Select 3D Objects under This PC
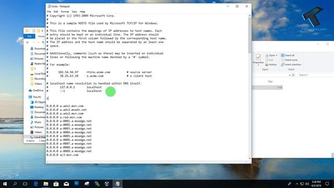 38,102
